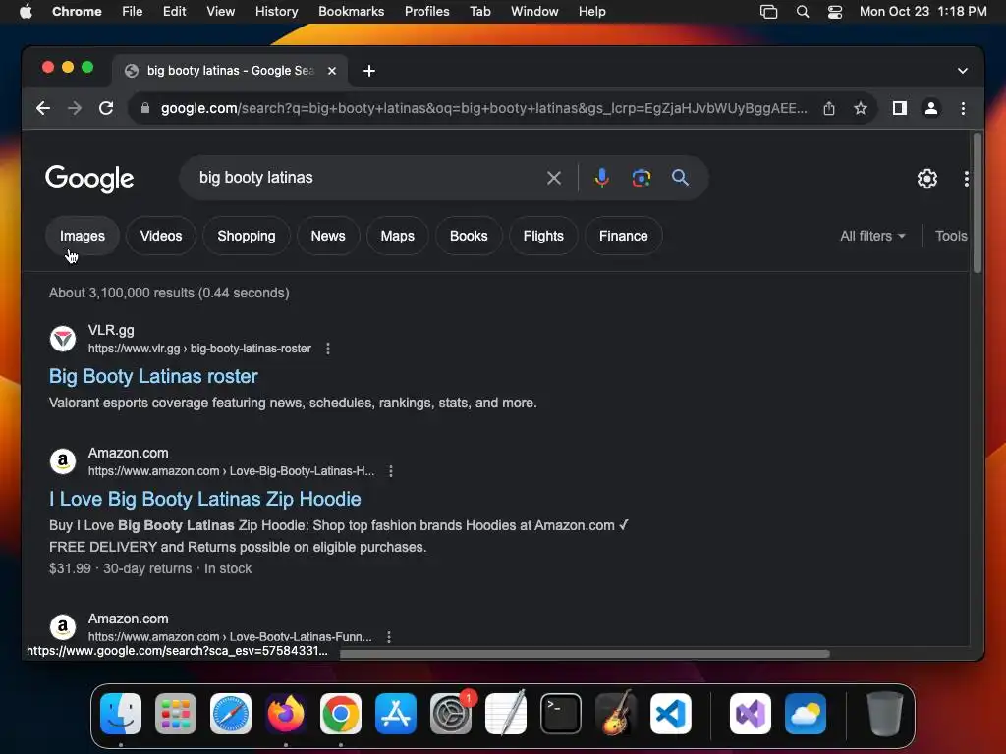Launch Safari from the Dock
The image size is (1006, 754).
[x=230, y=714]
